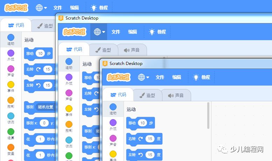
Task: Choose 外观 category in front window
Action: (113, 125)
